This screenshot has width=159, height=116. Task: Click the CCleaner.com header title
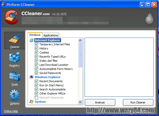coord(36,14)
